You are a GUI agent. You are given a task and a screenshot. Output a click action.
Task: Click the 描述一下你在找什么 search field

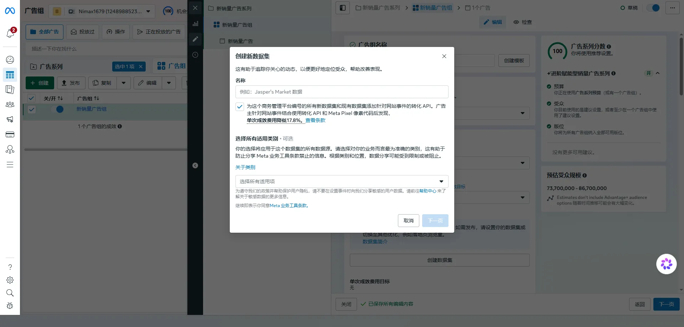point(106,49)
